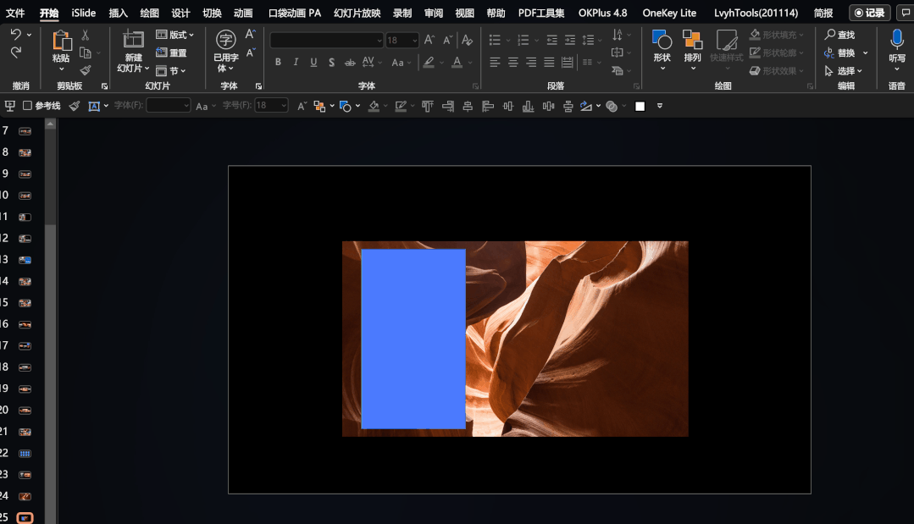914x524 pixels.
Task: Open the Arrange (排列) tool
Action: [x=692, y=40]
